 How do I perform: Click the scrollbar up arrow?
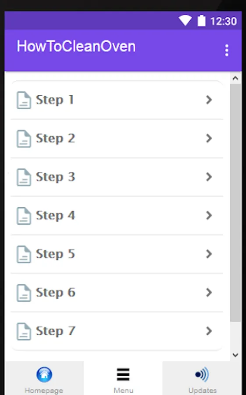click(235, 79)
